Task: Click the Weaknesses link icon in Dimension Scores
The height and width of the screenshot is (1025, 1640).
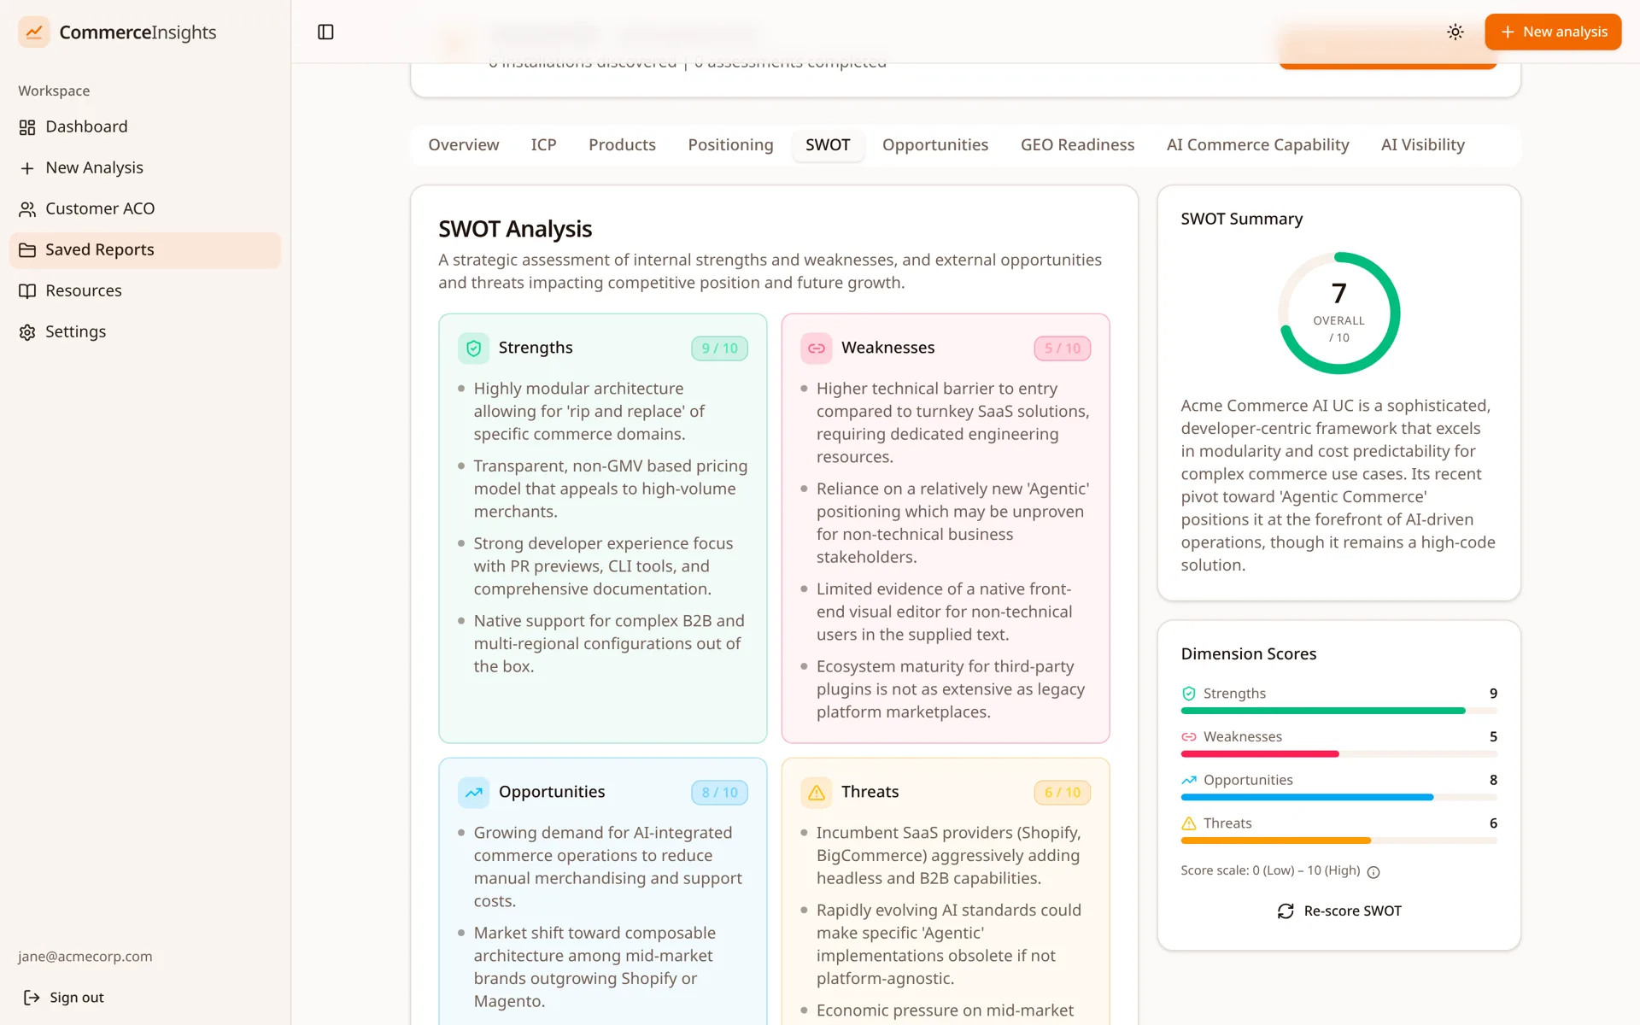Action: pyautogui.click(x=1188, y=736)
